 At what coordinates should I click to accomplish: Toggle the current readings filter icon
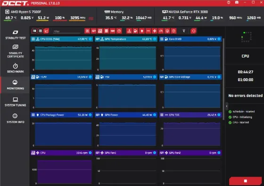tap(148, 31)
